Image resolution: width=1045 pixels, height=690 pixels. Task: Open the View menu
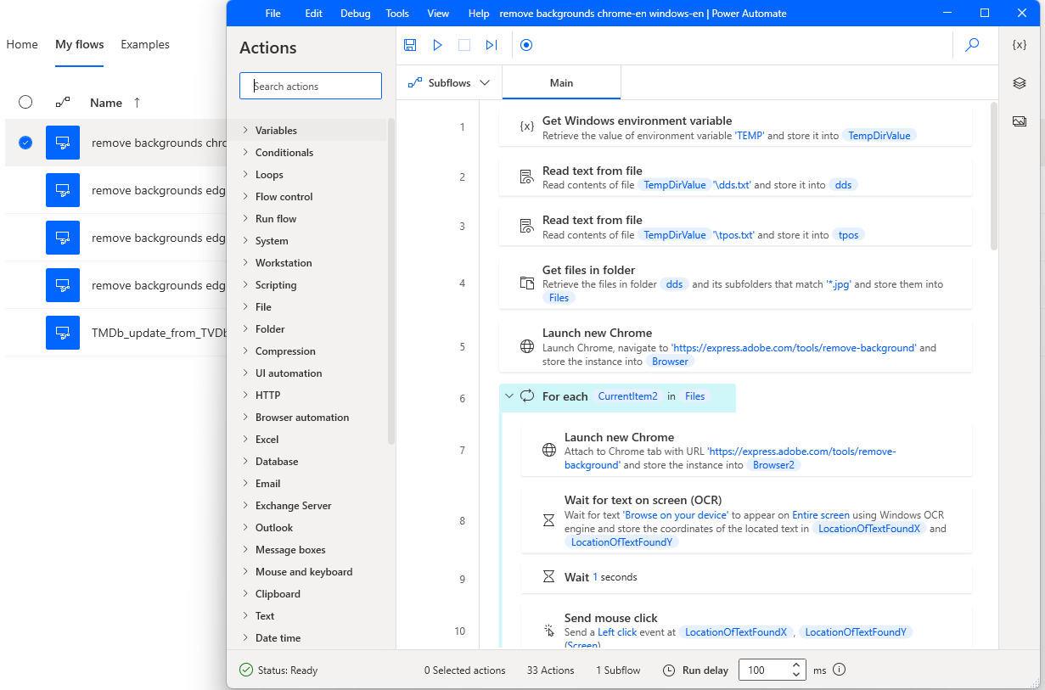click(x=438, y=13)
